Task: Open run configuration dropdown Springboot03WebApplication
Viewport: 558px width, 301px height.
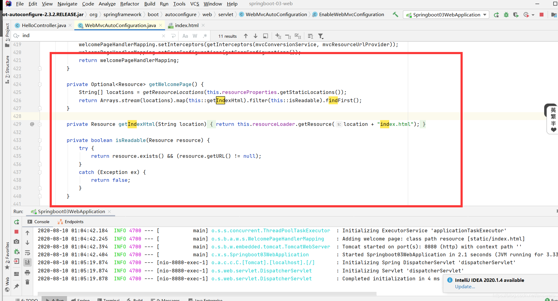Action: [446, 15]
